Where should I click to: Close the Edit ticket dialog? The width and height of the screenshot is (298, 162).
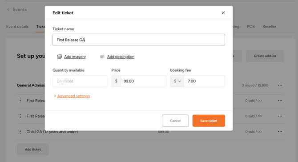223,13
